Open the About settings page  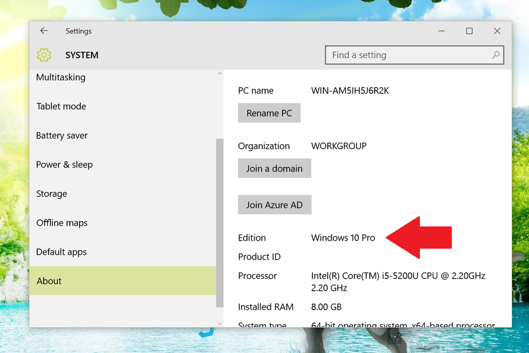click(x=49, y=280)
